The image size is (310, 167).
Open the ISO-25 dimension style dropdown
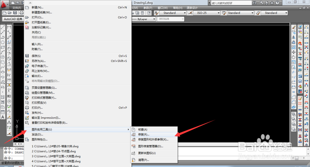click(207, 13)
